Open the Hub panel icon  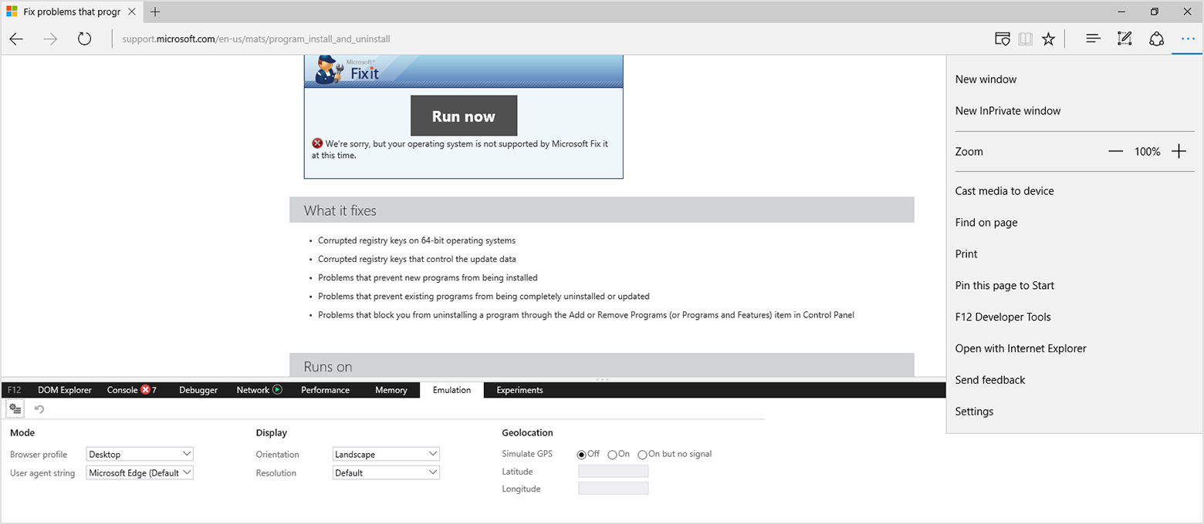pyautogui.click(x=1093, y=39)
